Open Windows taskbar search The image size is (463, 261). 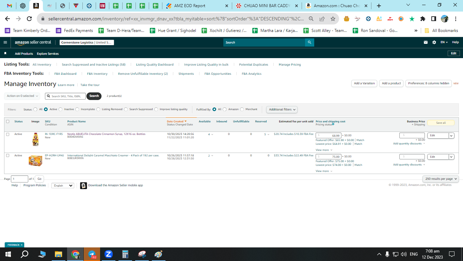25,254
